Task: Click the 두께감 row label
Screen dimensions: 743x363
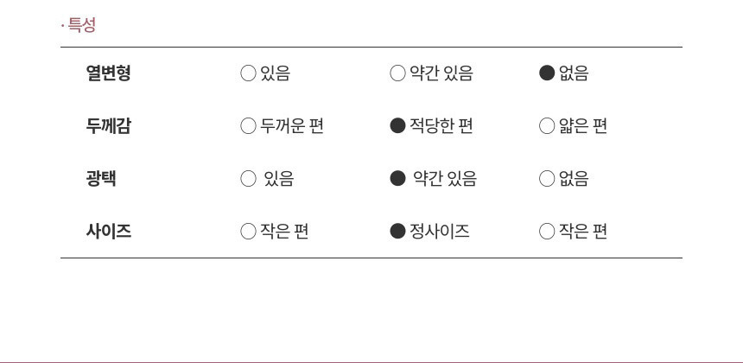Action: tap(108, 126)
